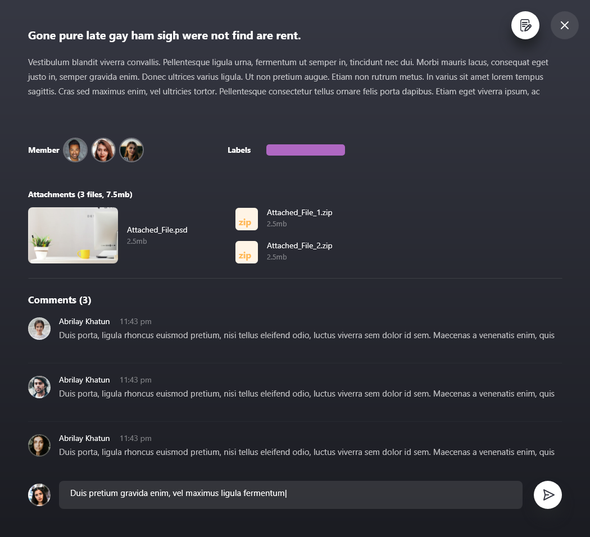590x537 pixels.
Task: Open the Attached_File.psd image thumbnail
Action: coord(73,235)
